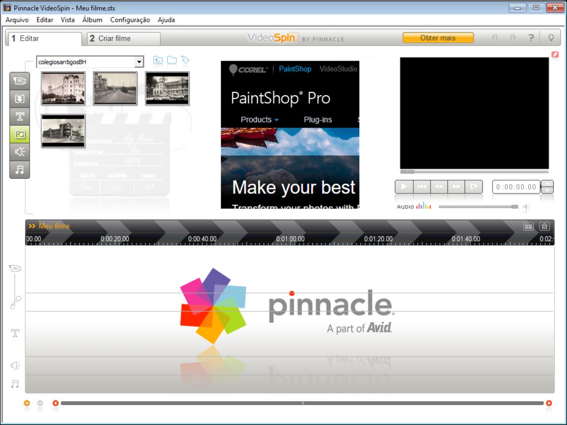Select the second row building photo thumbnail
Image resolution: width=567 pixels, height=425 pixels.
pyautogui.click(x=63, y=131)
